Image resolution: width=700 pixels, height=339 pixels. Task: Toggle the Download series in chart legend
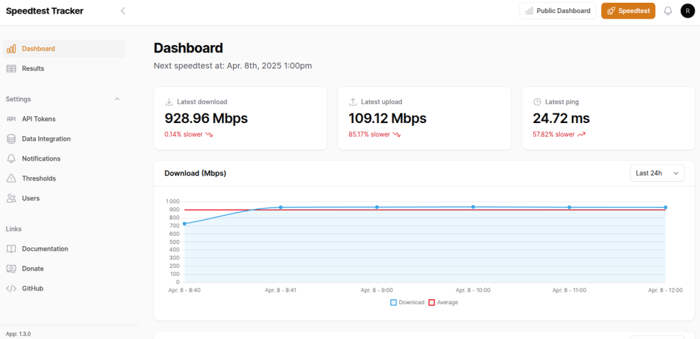(407, 302)
